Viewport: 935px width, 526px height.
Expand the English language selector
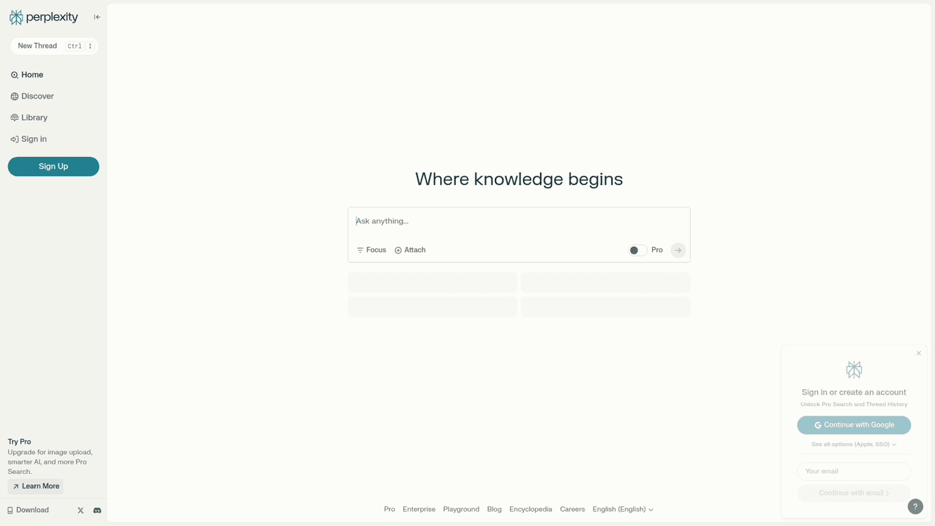(x=622, y=510)
